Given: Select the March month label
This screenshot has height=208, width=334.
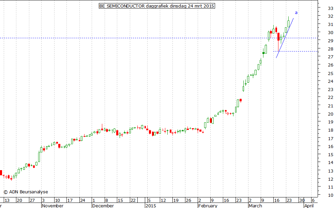Looking at the screenshot, I should pyautogui.click(x=255, y=206).
